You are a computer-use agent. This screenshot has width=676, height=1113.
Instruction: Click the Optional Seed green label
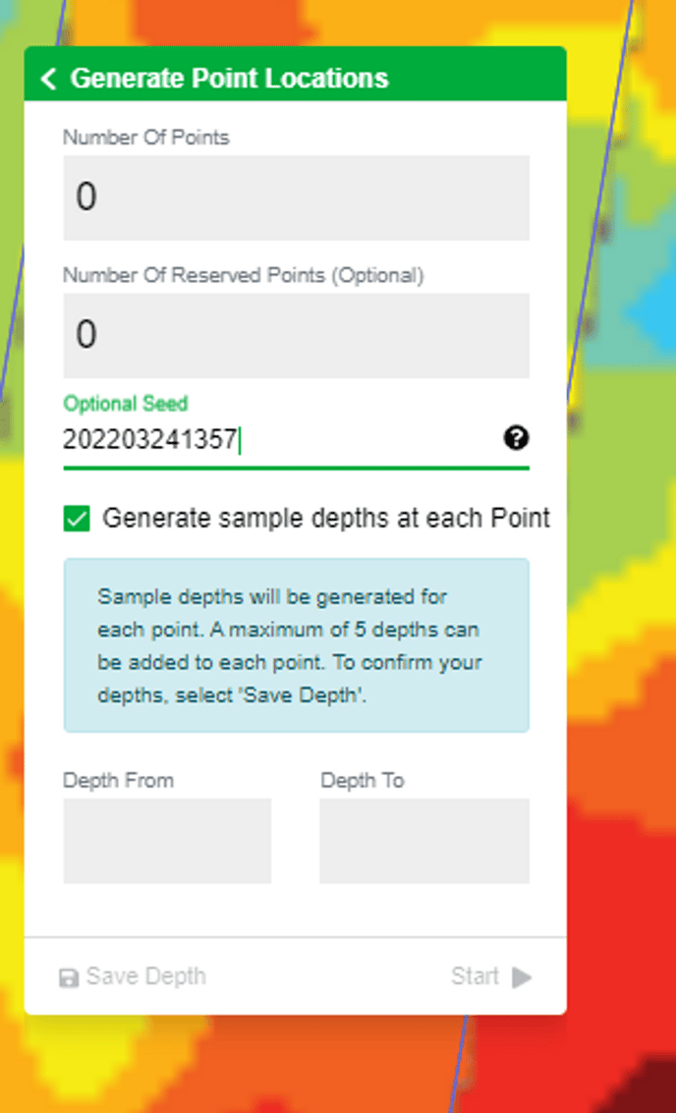(x=125, y=404)
